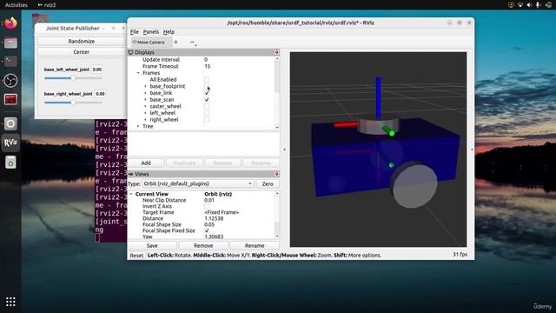Click the rviz2 app menu in top bar
The width and height of the screenshot is (556, 313).
tap(47, 5)
